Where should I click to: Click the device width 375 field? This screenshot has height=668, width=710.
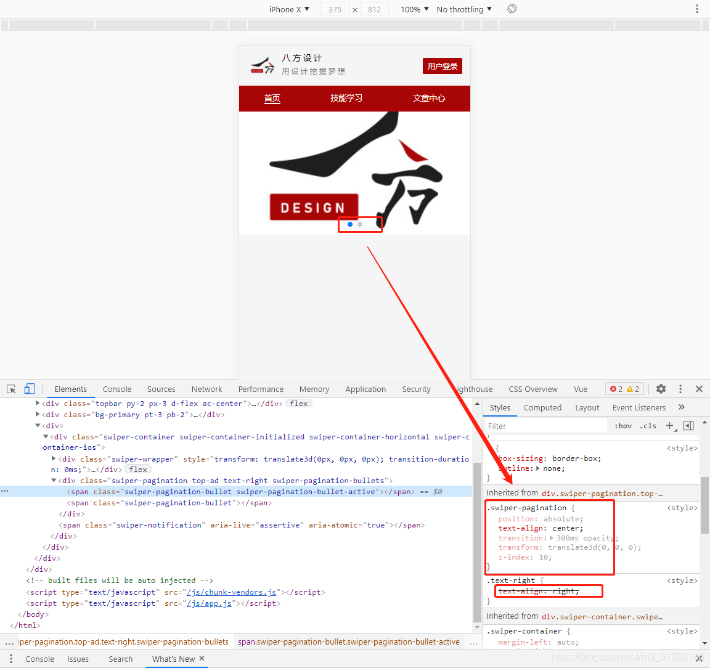click(335, 9)
